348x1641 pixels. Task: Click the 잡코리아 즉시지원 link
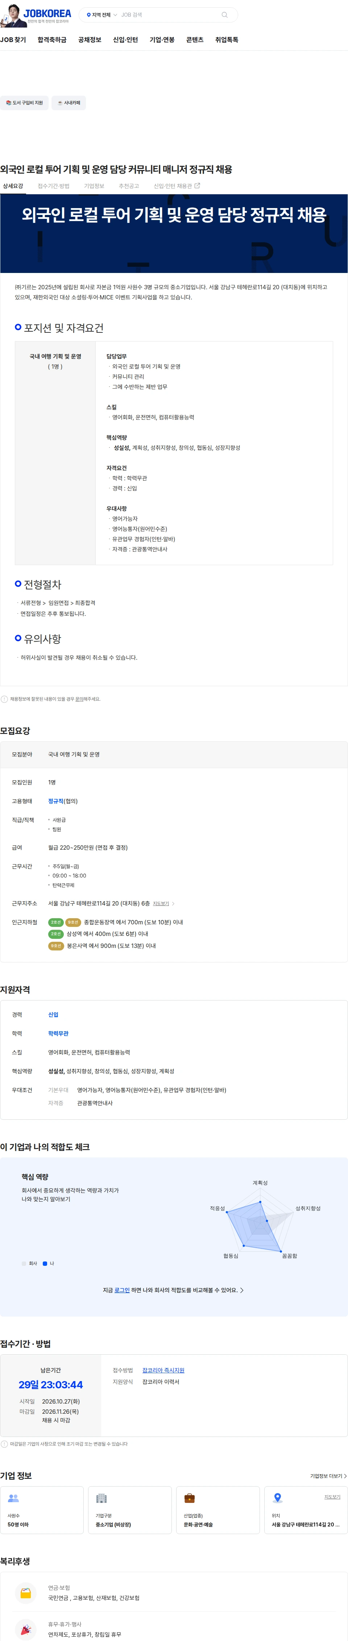click(163, 1369)
